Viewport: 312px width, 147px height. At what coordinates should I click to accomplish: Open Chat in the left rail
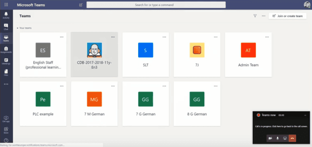[x=6, y=27]
